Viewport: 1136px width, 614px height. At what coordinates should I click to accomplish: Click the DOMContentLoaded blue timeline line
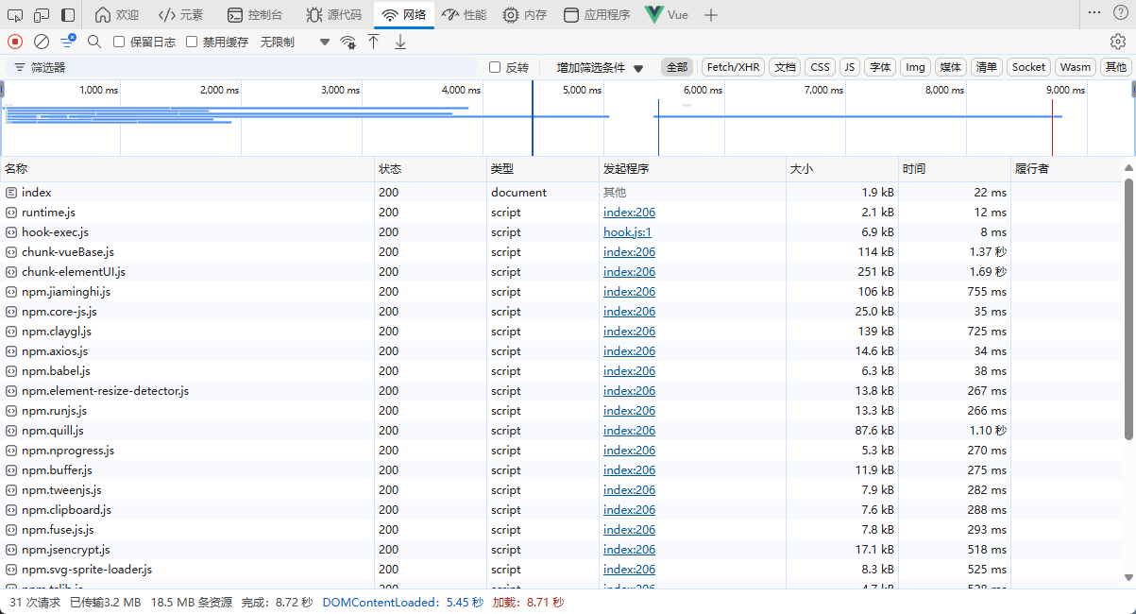tap(533, 118)
